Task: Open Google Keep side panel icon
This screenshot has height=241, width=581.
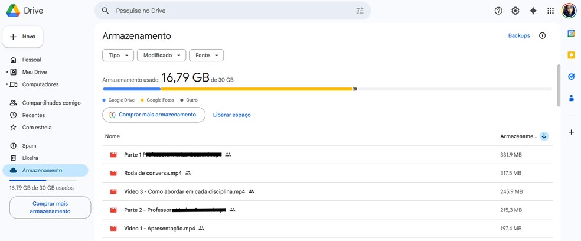Action: pos(571,55)
